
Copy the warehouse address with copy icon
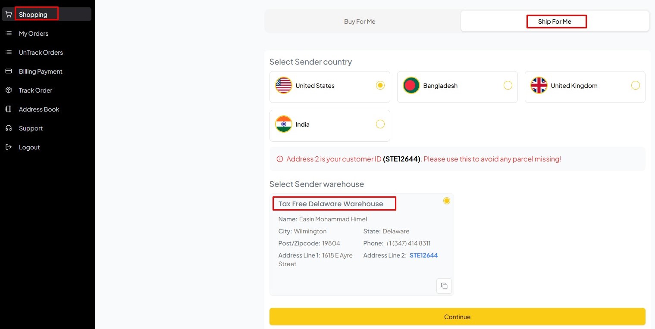[x=444, y=286]
